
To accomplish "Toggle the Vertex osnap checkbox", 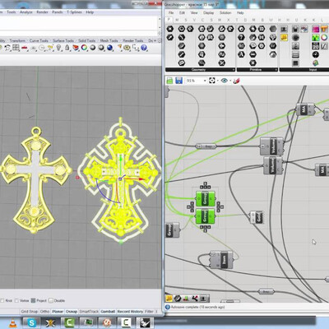I will [16, 300].
